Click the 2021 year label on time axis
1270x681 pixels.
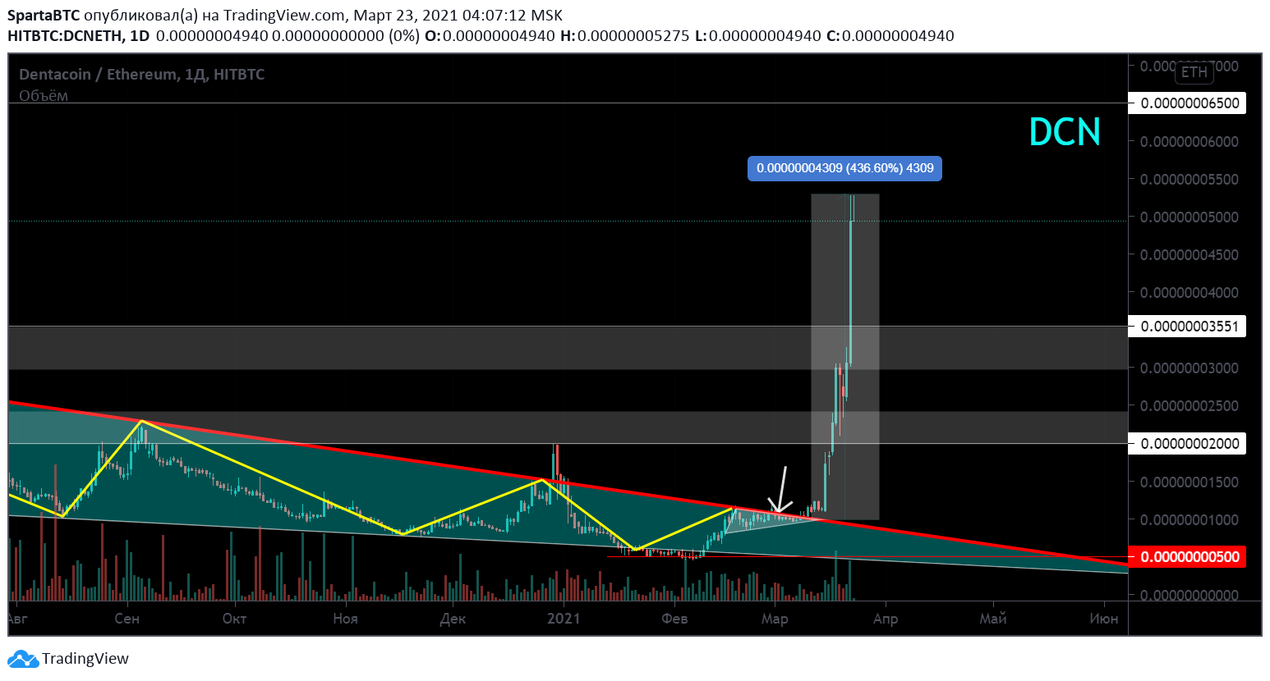564,619
